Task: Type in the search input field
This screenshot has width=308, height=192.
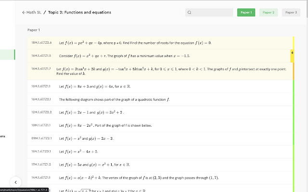Action: click(x=212, y=13)
